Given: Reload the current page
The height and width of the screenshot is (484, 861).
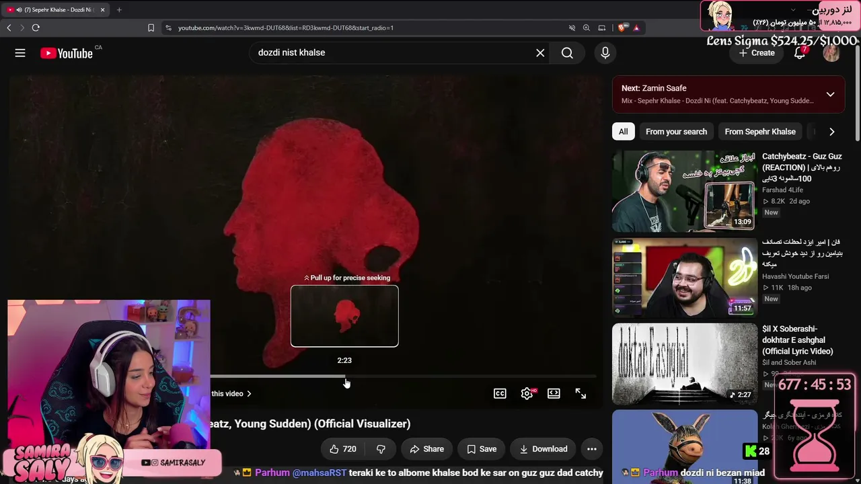Looking at the screenshot, I should pos(36,28).
